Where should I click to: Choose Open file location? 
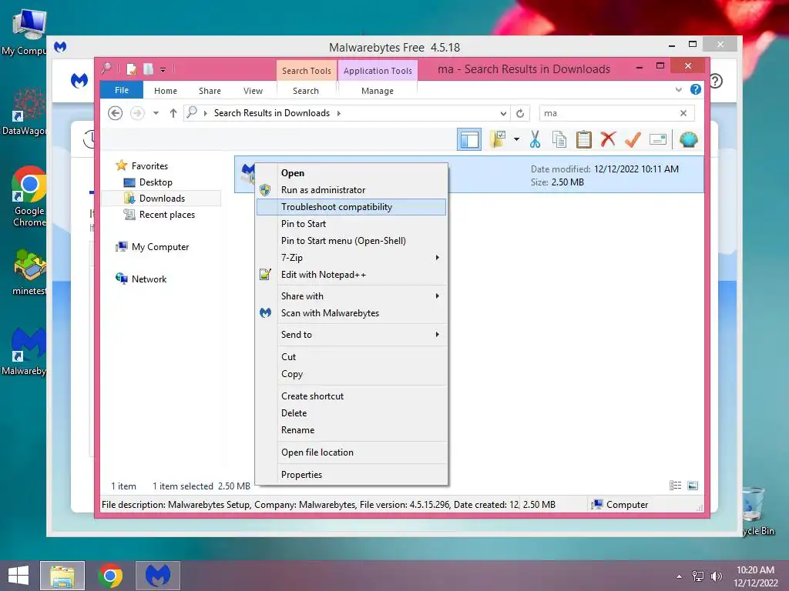tap(351, 452)
